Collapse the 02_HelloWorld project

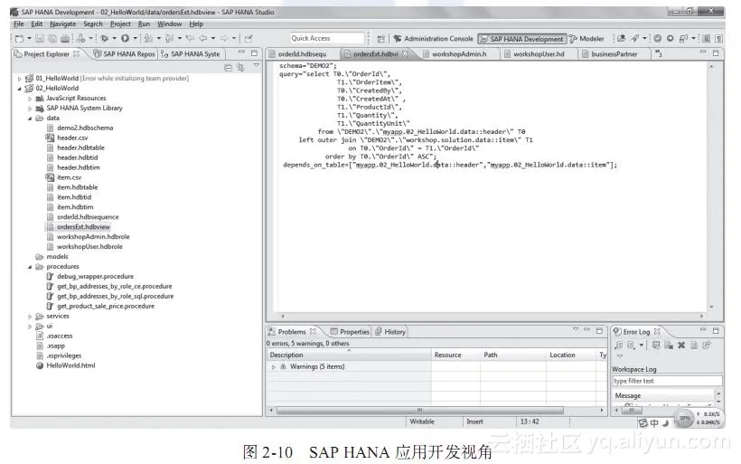coord(19,89)
